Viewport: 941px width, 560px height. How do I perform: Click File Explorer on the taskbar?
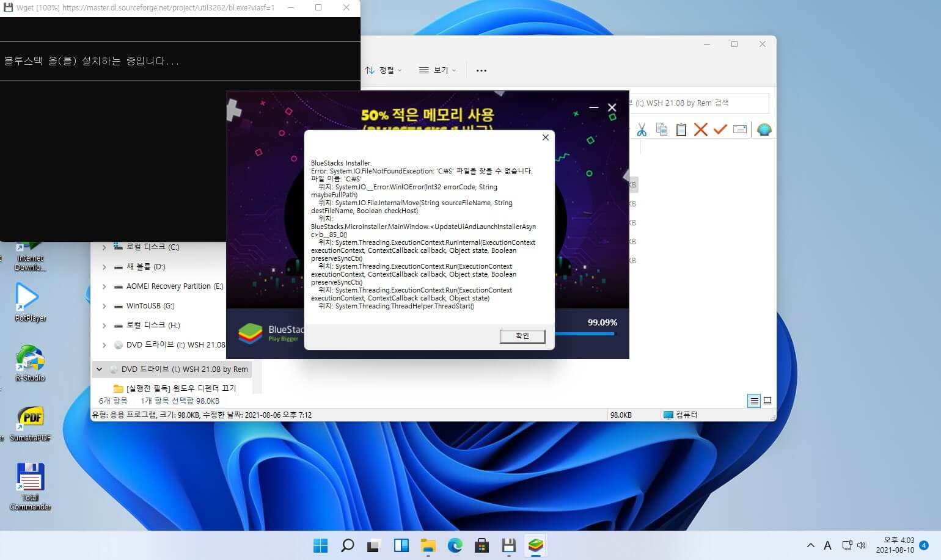click(428, 545)
